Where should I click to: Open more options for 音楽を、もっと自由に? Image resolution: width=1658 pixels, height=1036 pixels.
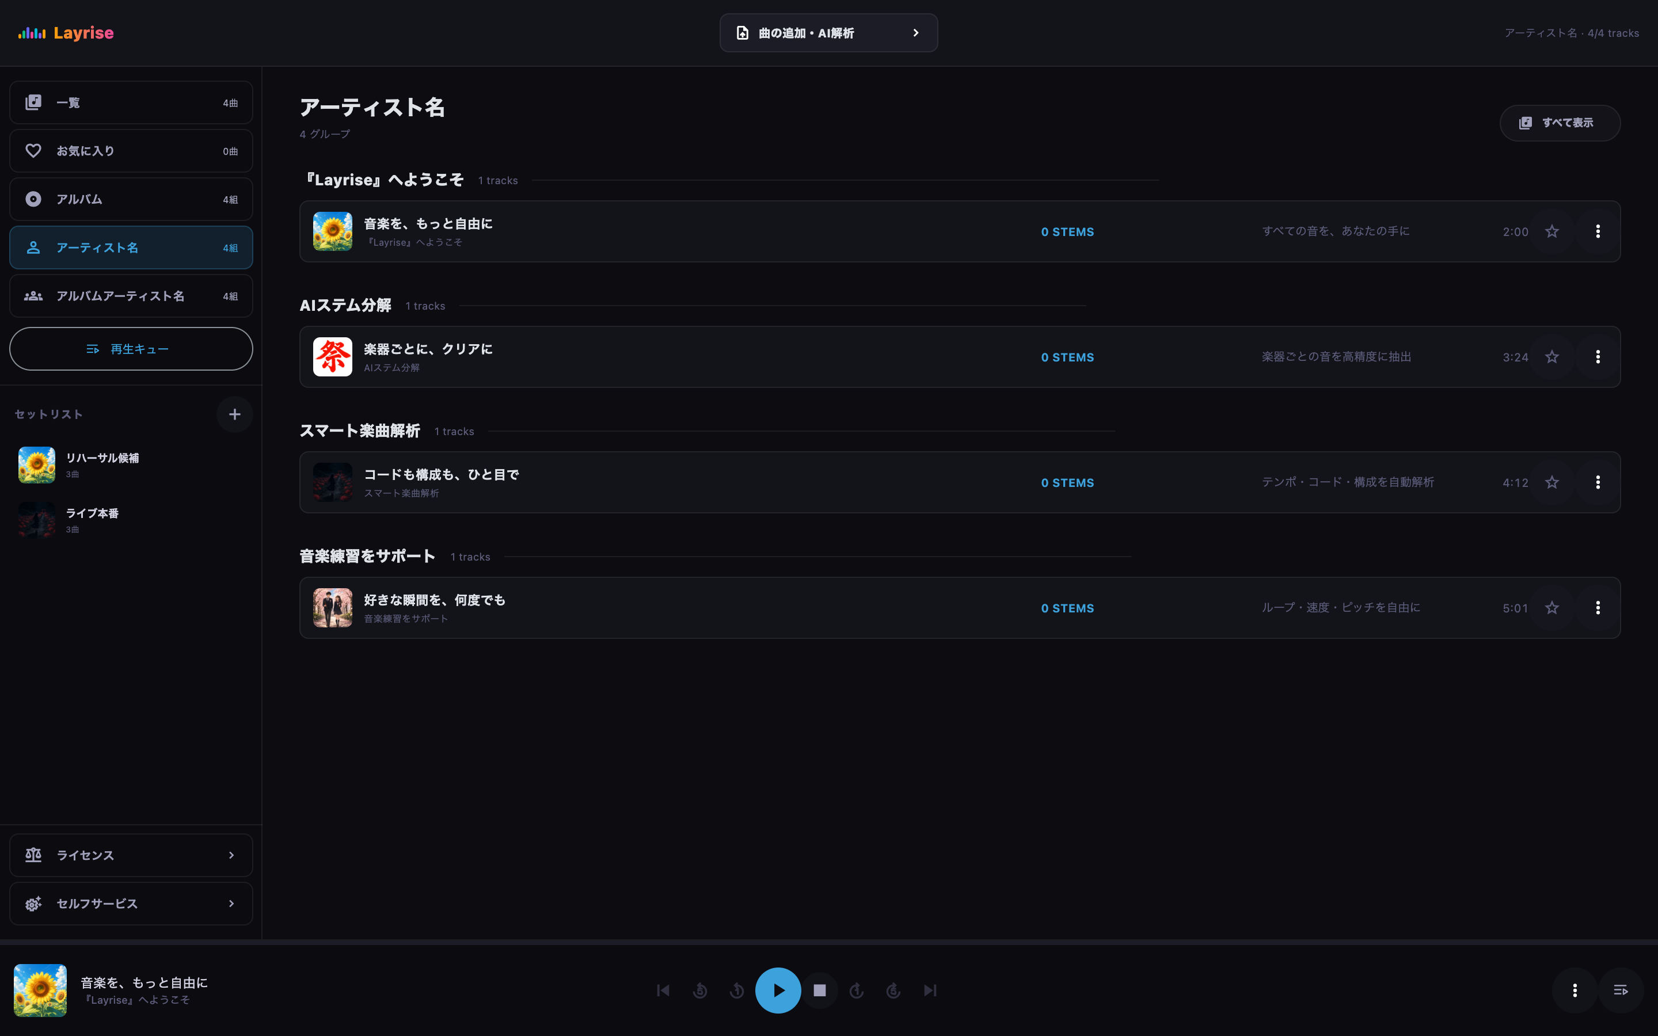coord(1598,231)
